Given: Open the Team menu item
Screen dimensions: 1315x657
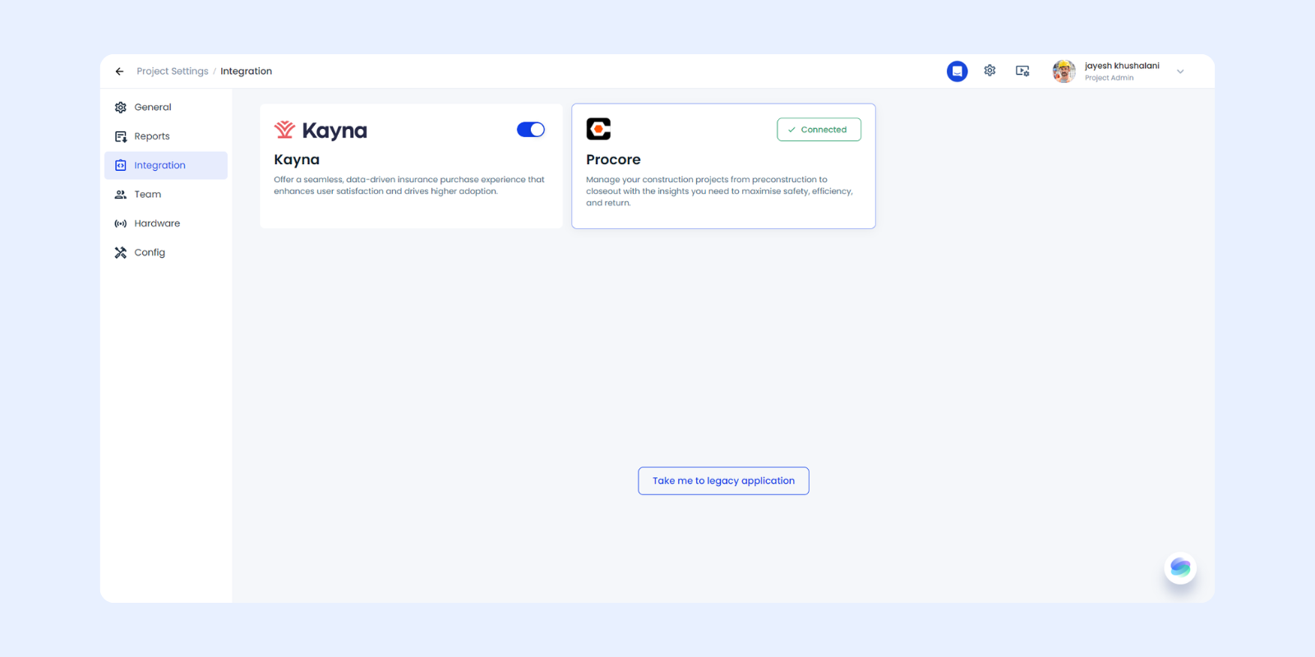Looking at the screenshot, I should (x=166, y=195).
